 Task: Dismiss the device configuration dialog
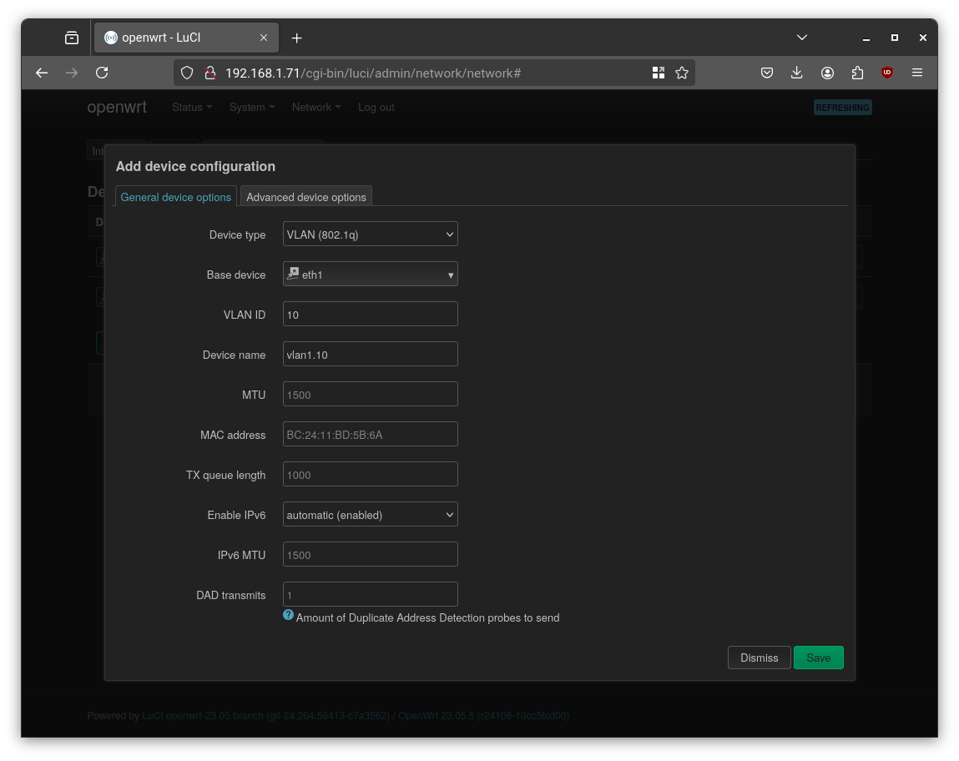point(759,658)
